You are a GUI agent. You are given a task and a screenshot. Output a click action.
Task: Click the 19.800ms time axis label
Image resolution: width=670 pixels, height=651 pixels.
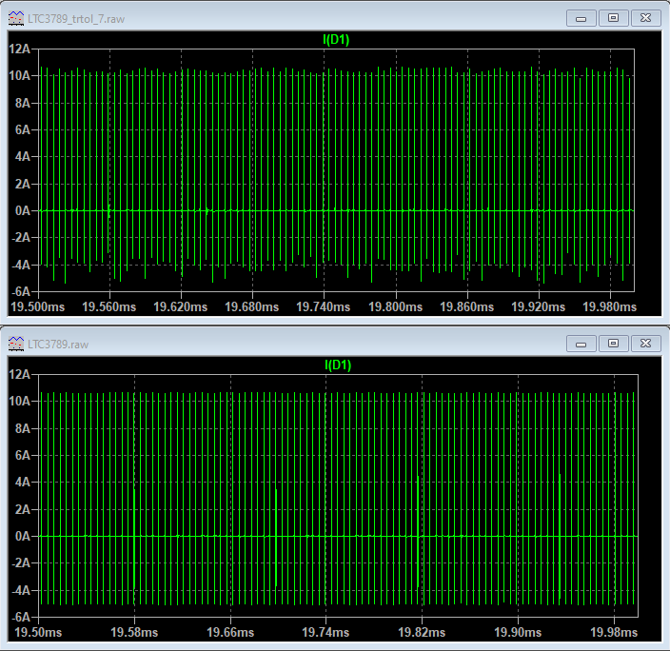coord(395,306)
